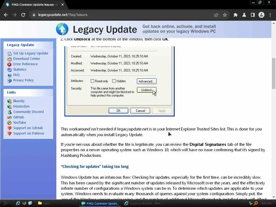This screenshot has height=207, width=276.
Task: View the Statistics page
Action: [x=20, y=69]
